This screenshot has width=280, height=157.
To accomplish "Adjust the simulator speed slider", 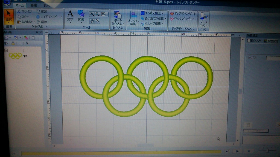I will 268,150.
